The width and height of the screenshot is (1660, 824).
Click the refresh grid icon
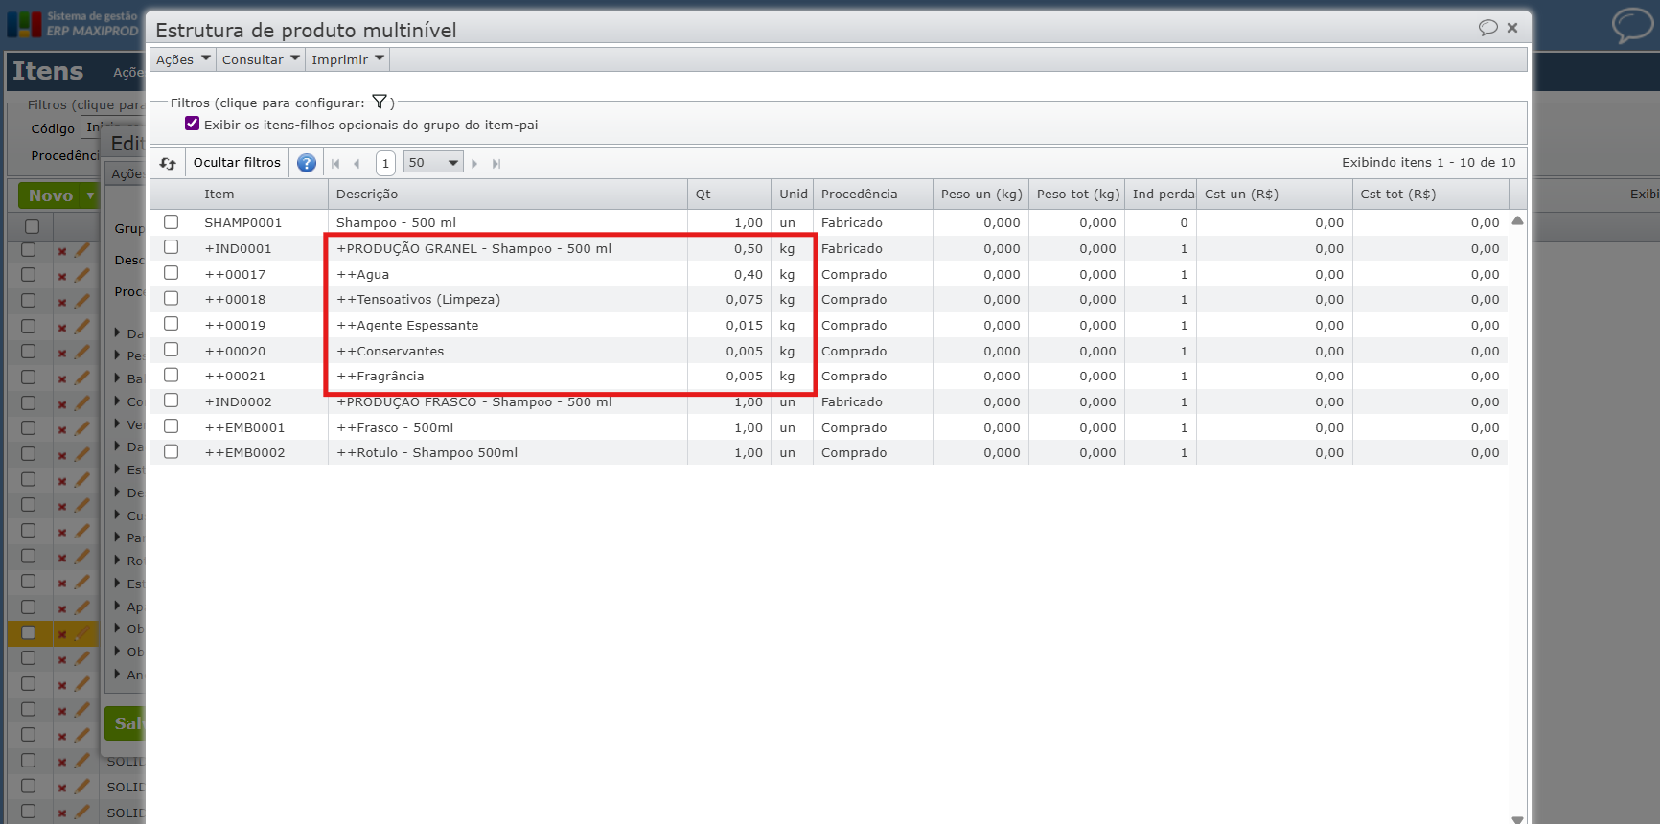(168, 163)
